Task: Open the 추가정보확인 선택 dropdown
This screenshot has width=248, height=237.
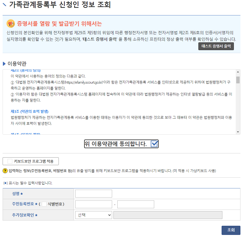Action: click(94, 215)
